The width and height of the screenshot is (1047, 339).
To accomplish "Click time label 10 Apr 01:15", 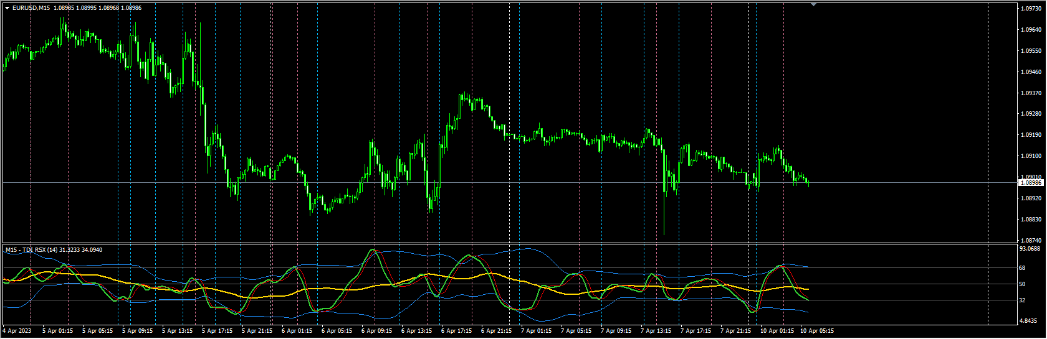I will [777, 331].
